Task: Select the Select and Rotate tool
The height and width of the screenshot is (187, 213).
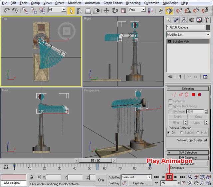Action: tap(115, 11)
